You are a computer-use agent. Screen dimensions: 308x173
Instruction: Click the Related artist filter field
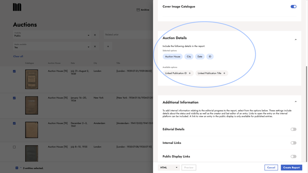pyautogui.click(x=128, y=35)
